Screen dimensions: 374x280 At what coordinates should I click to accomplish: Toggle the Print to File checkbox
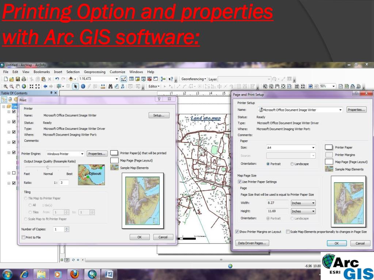point(23,237)
